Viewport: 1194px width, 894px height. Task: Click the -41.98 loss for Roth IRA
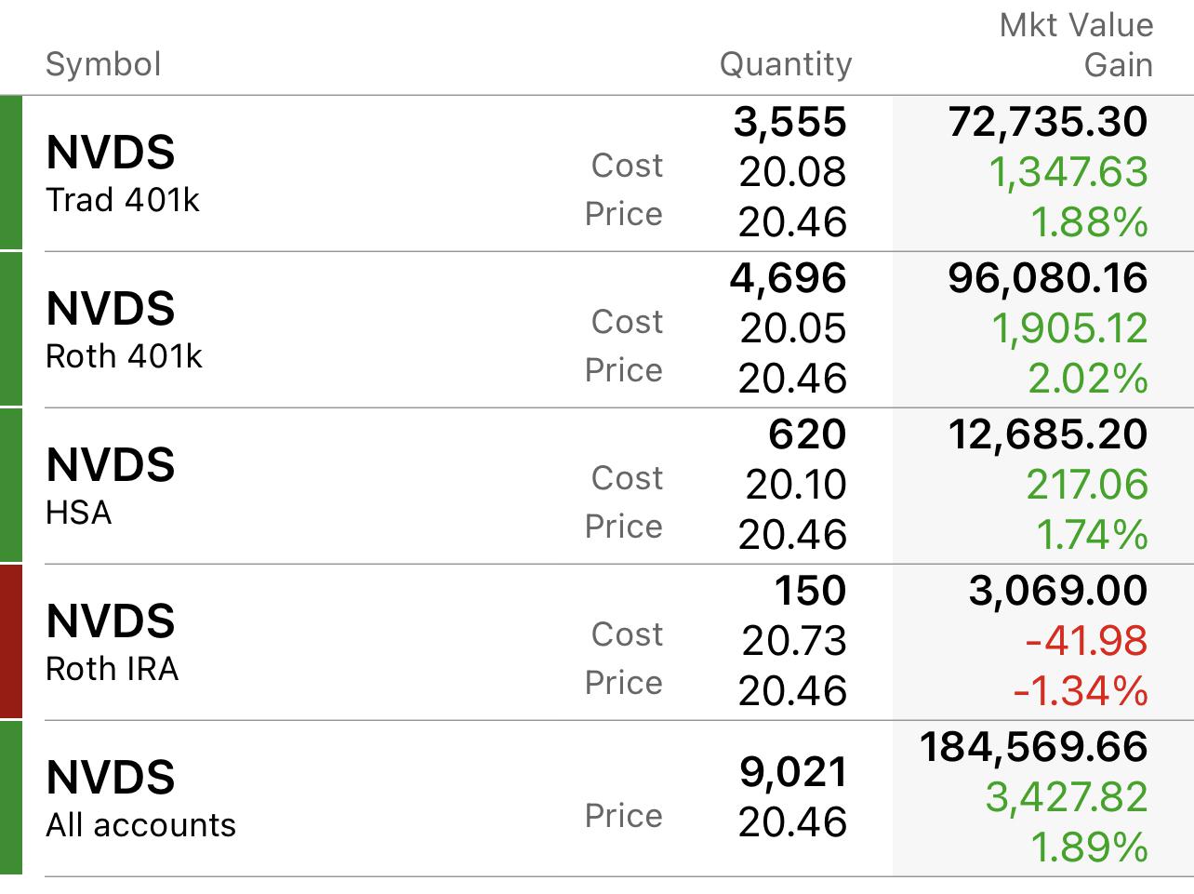pyautogui.click(x=1086, y=641)
